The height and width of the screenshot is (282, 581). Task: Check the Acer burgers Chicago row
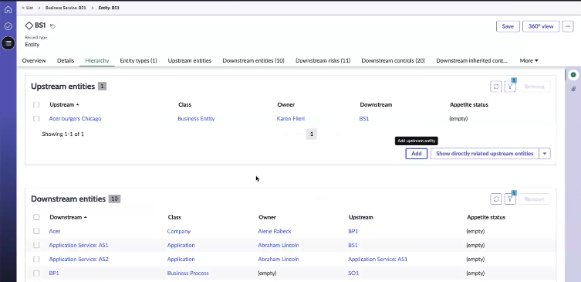click(x=36, y=119)
